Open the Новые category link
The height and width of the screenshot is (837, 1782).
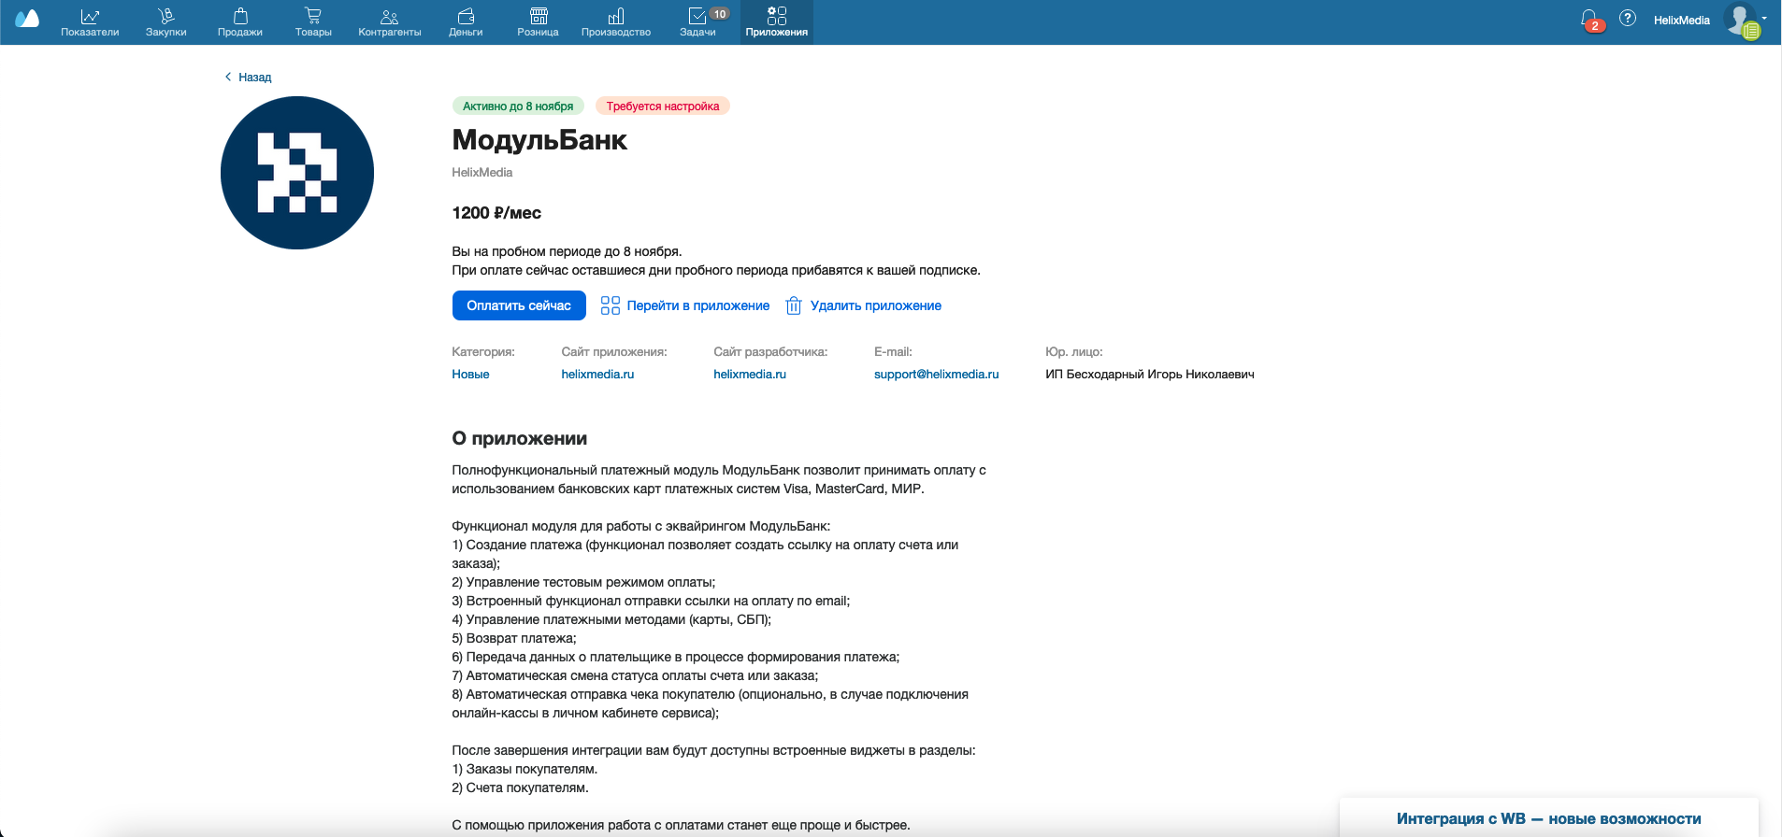click(470, 375)
